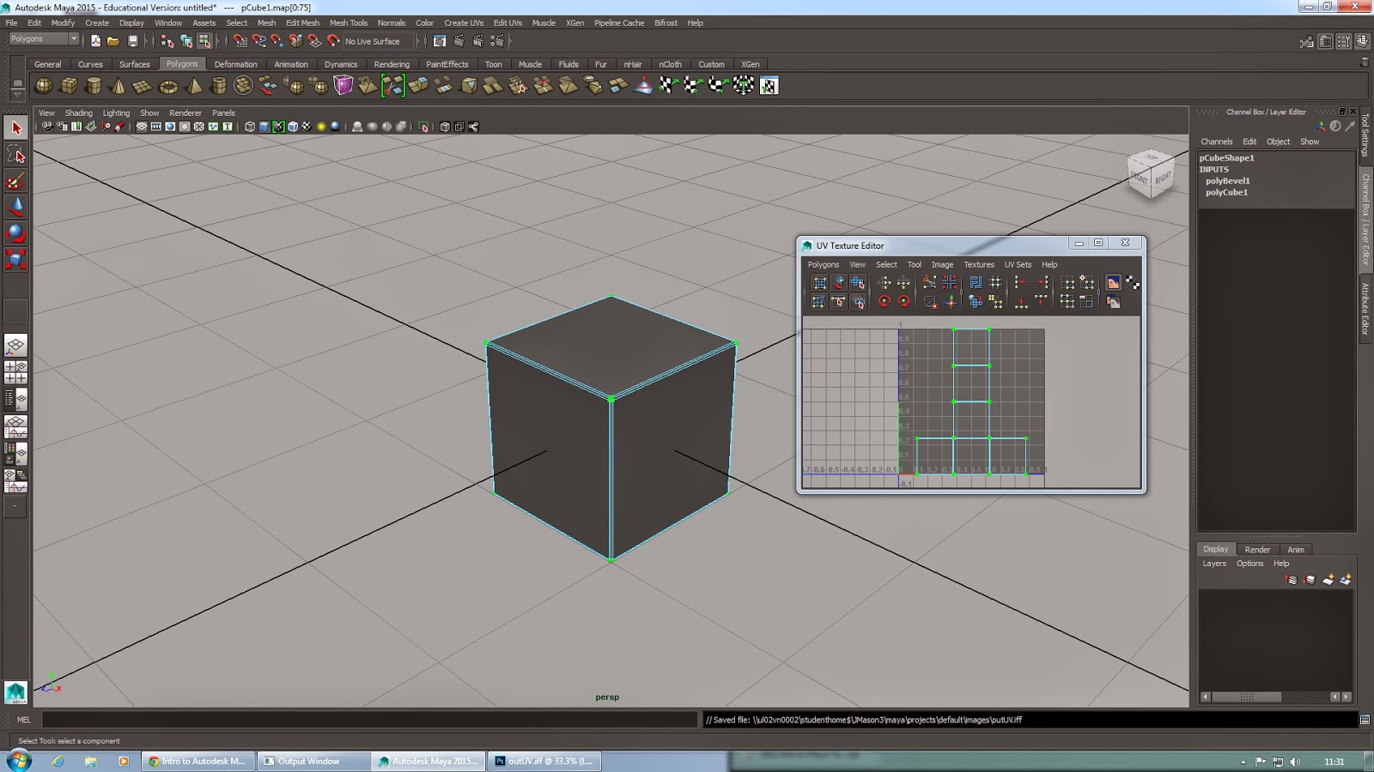The height and width of the screenshot is (772, 1374).
Task: Switch to the Anim tab in the Layer Editor
Action: (x=1295, y=550)
